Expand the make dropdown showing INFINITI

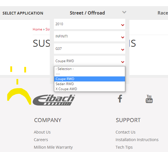pos(89,37)
